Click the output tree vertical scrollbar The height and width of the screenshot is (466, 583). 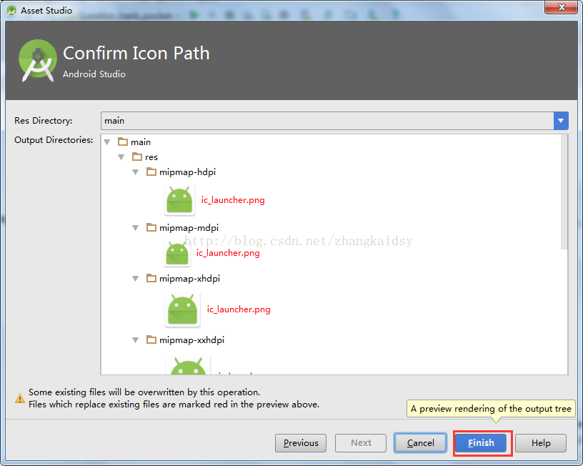pos(564,192)
